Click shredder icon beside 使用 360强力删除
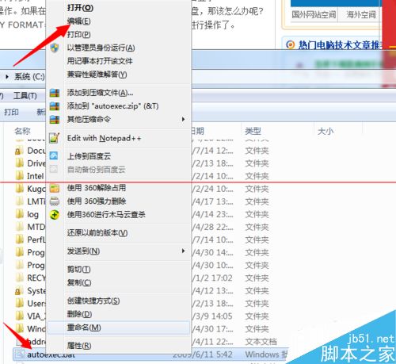Viewport: 396px width, 364px height. click(x=55, y=201)
